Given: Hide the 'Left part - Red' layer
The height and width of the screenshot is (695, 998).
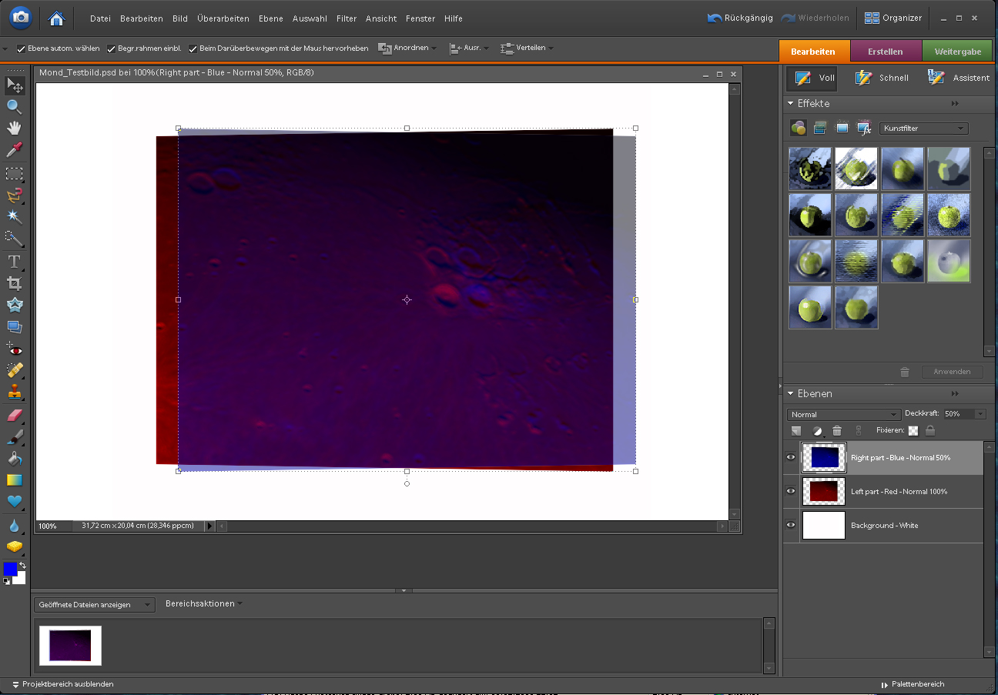Looking at the screenshot, I should coord(791,491).
